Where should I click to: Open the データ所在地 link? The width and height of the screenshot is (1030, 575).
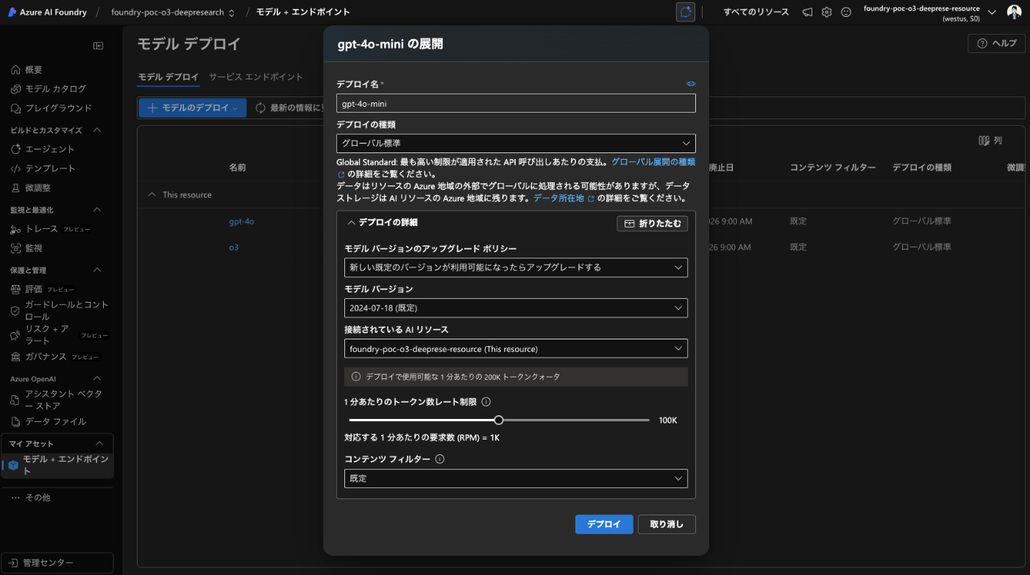[558, 198]
